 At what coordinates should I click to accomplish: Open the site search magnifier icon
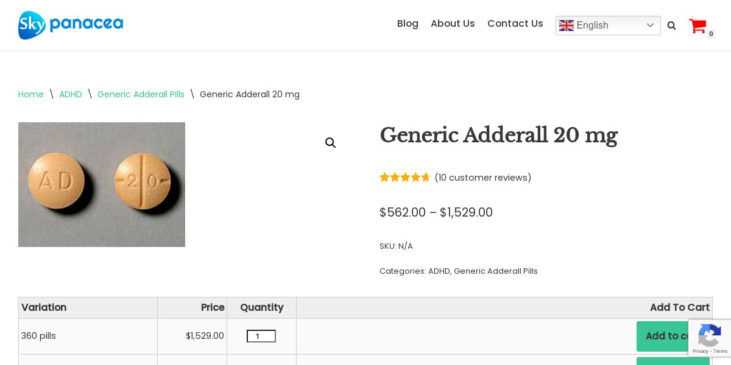(671, 26)
